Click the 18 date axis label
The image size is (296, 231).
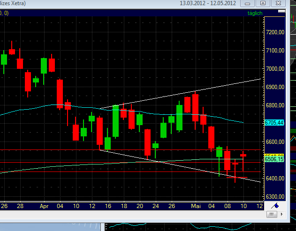(124, 206)
